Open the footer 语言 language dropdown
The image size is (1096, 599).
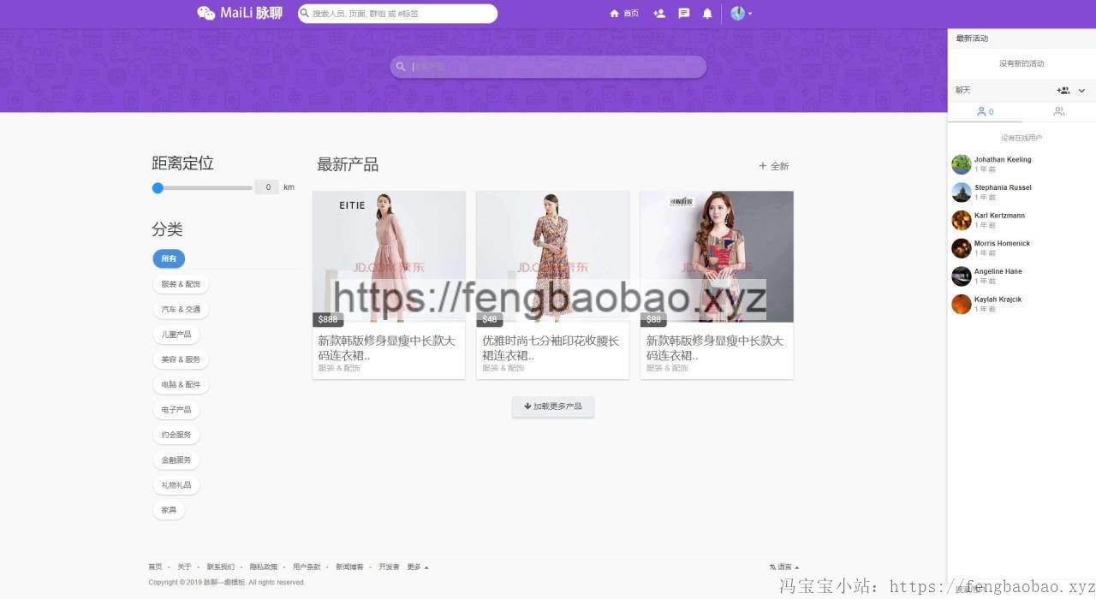(784, 567)
